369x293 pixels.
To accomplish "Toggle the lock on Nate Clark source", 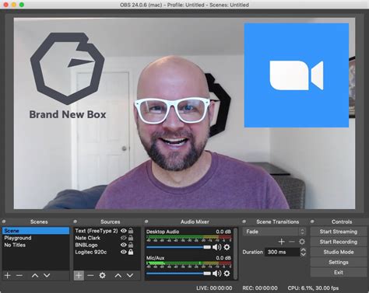I will [x=131, y=238].
